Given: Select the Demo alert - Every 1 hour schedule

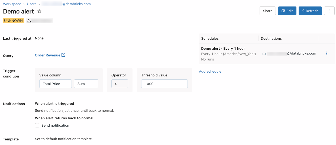Looking at the screenshot, I should 223,49.
